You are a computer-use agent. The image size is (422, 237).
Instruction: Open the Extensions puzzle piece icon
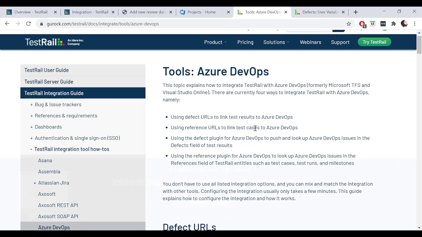[394, 24]
